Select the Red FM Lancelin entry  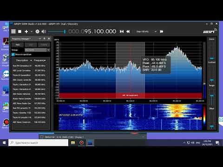pyautogui.click(x=29, y=108)
